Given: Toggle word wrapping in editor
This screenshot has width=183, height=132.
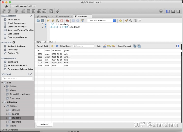Looking at the screenshot, I should [x=140, y=21].
